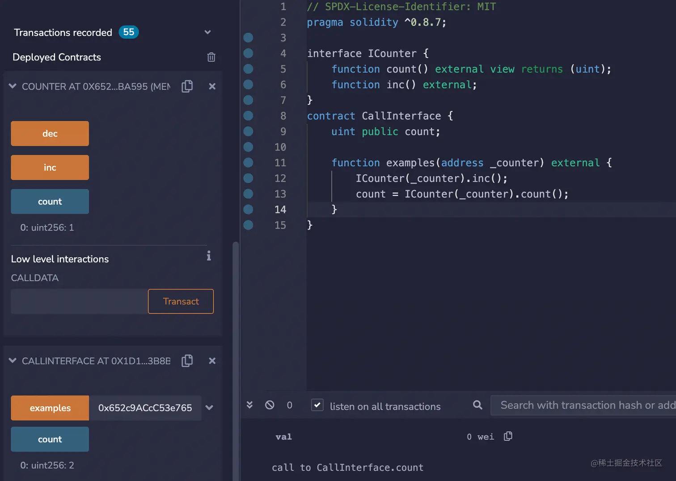Toggle breakpoint on line 3
This screenshot has width=676, height=481.
tap(248, 38)
